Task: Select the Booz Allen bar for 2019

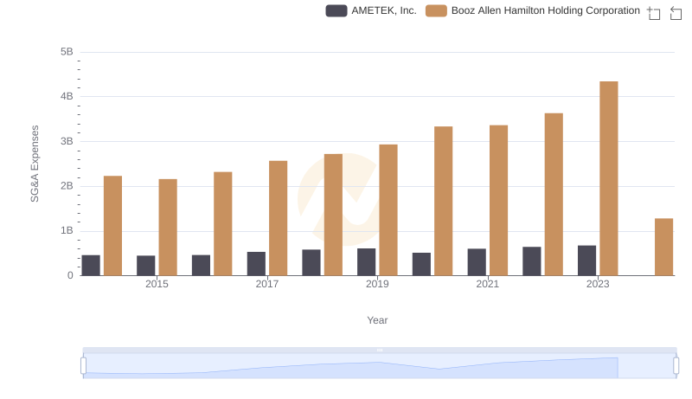Action: point(388,209)
